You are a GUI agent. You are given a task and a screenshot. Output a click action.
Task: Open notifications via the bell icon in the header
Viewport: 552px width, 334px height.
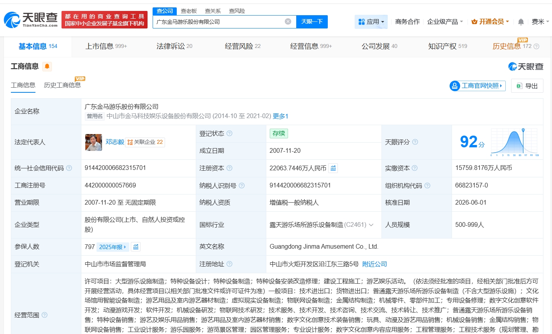[x=521, y=22]
